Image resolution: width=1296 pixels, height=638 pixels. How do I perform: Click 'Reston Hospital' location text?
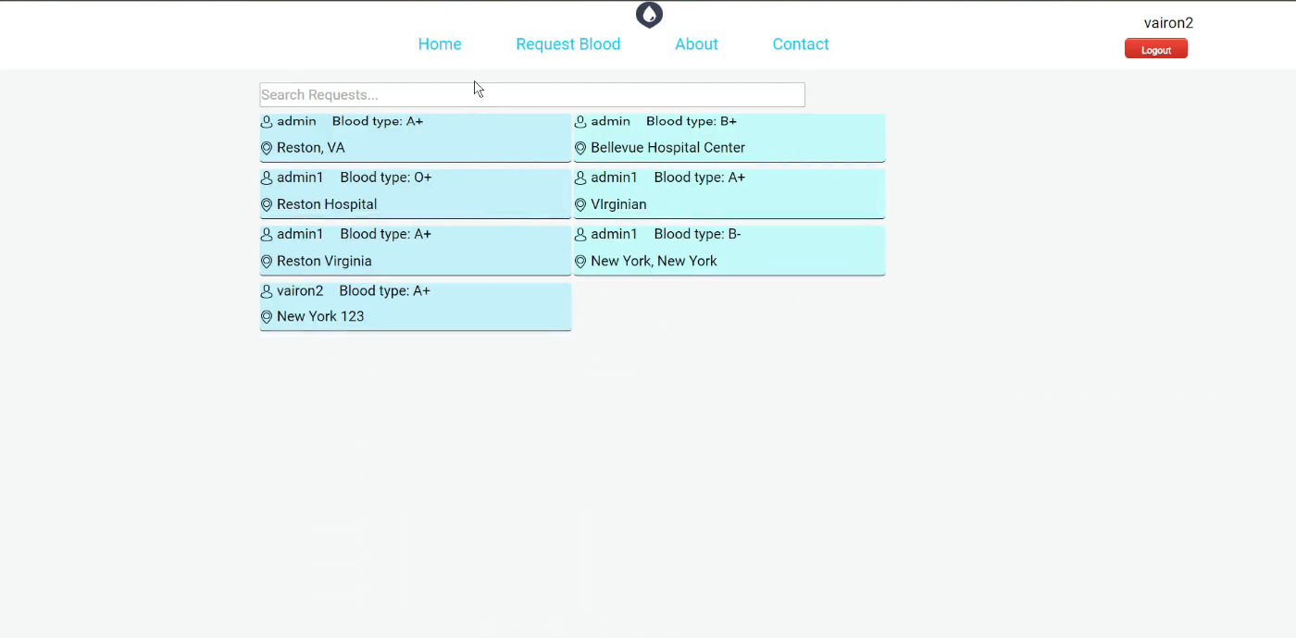click(x=327, y=204)
